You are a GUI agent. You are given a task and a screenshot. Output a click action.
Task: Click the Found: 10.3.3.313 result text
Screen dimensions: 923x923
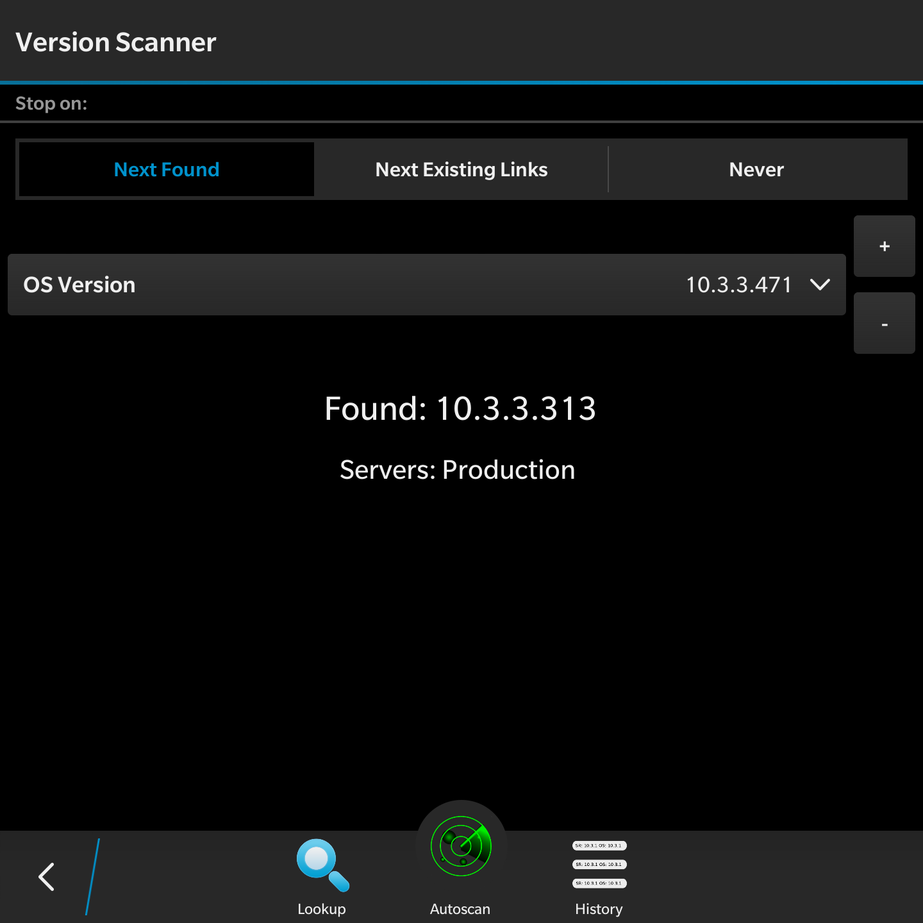tap(460, 408)
